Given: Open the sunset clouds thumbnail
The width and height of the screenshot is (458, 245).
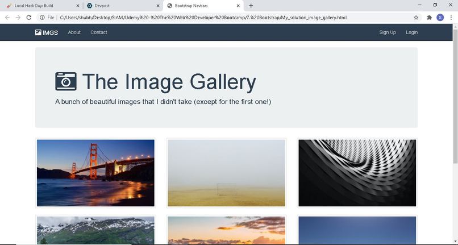Looking at the screenshot, I should 226,230.
